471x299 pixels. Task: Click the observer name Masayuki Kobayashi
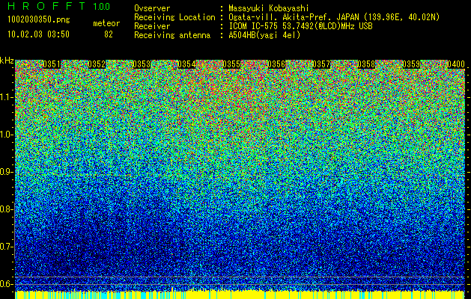click(268, 9)
